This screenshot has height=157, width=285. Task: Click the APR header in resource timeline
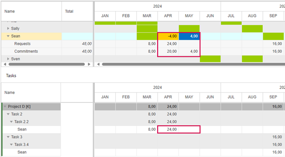tap(168, 16)
